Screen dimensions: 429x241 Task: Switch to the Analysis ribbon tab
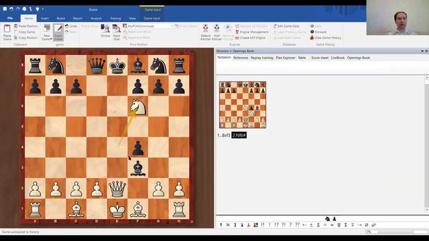[x=96, y=18]
